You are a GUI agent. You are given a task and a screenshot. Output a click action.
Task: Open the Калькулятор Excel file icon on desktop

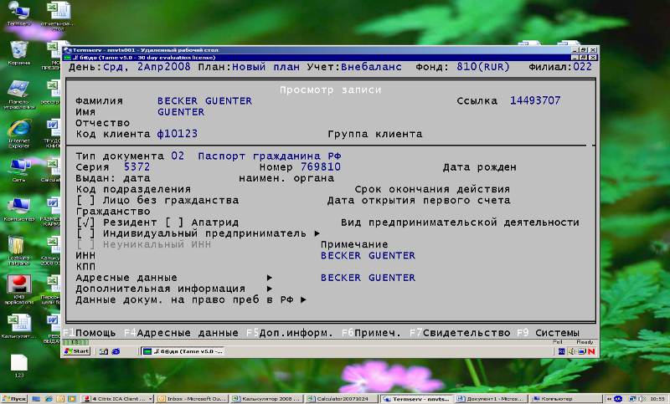pyautogui.click(x=18, y=326)
